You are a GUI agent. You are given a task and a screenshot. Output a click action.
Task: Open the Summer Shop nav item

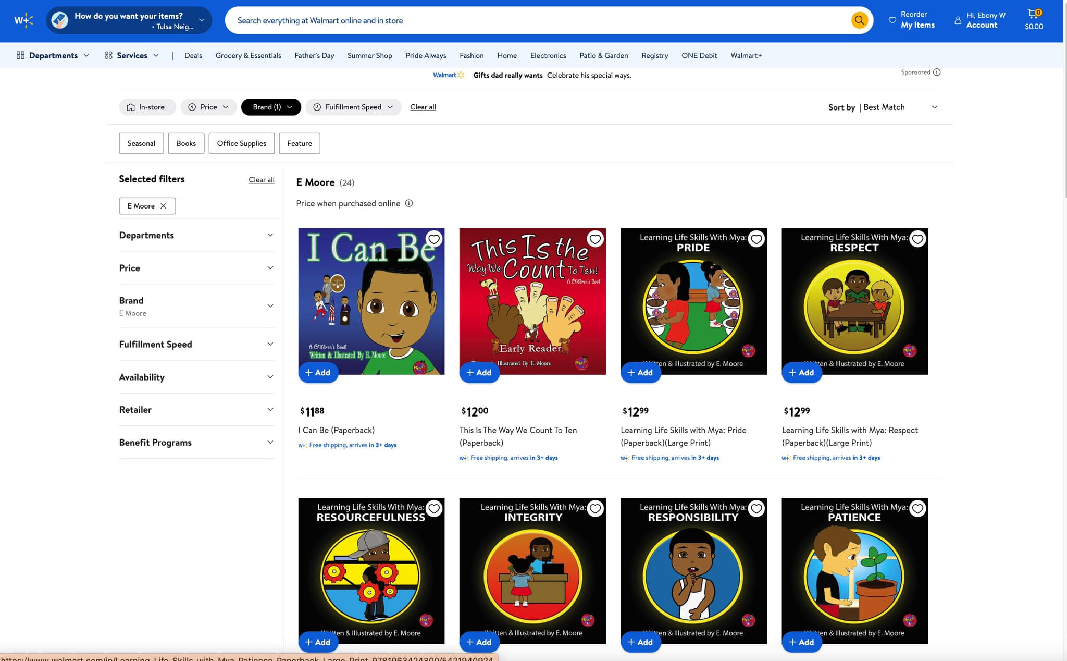(369, 55)
